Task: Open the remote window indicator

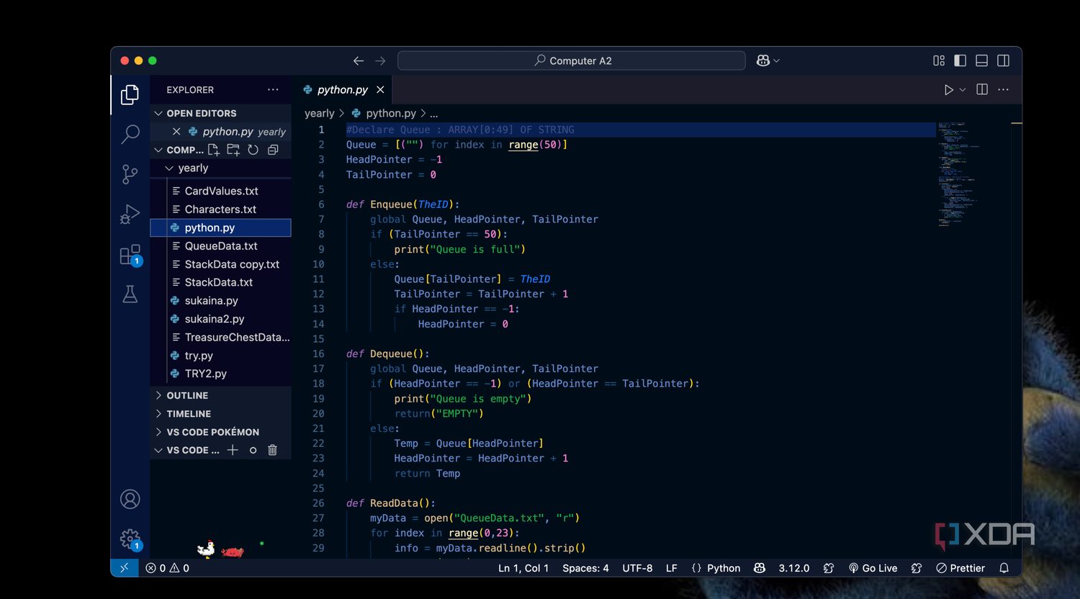Action: (x=125, y=568)
